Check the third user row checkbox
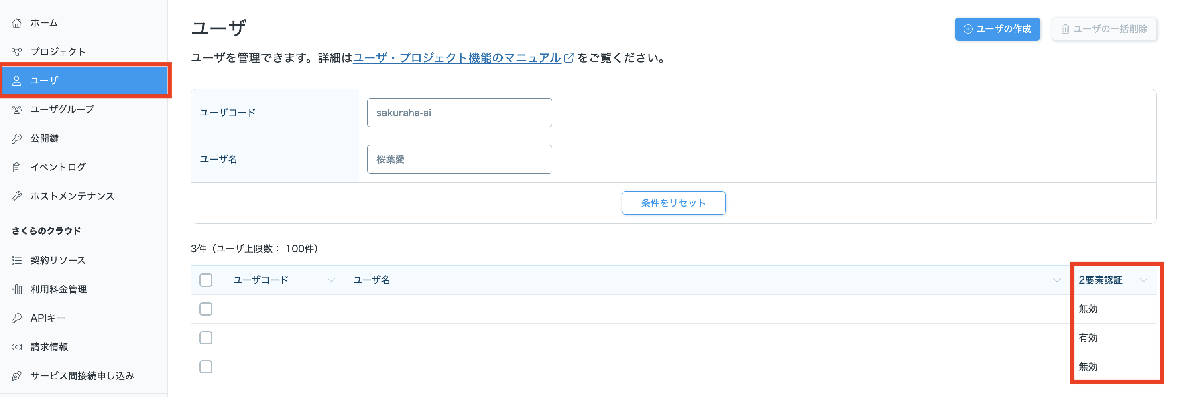The height and width of the screenshot is (397, 1180). coord(206,367)
